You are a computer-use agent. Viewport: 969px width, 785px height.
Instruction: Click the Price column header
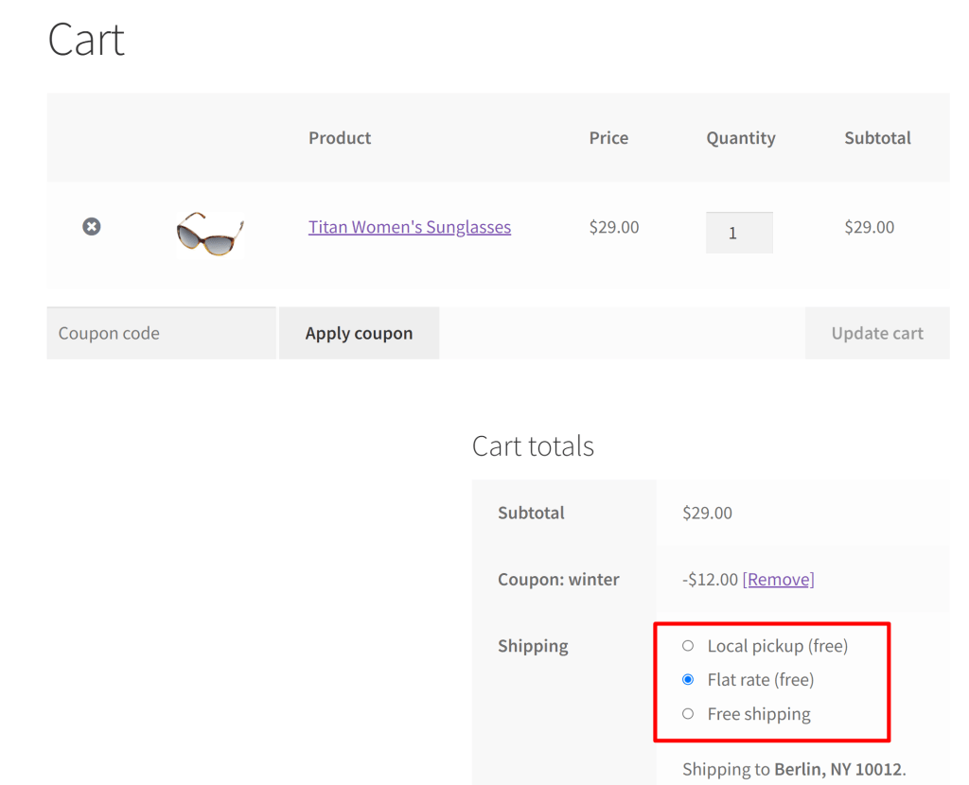coord(608,137)
